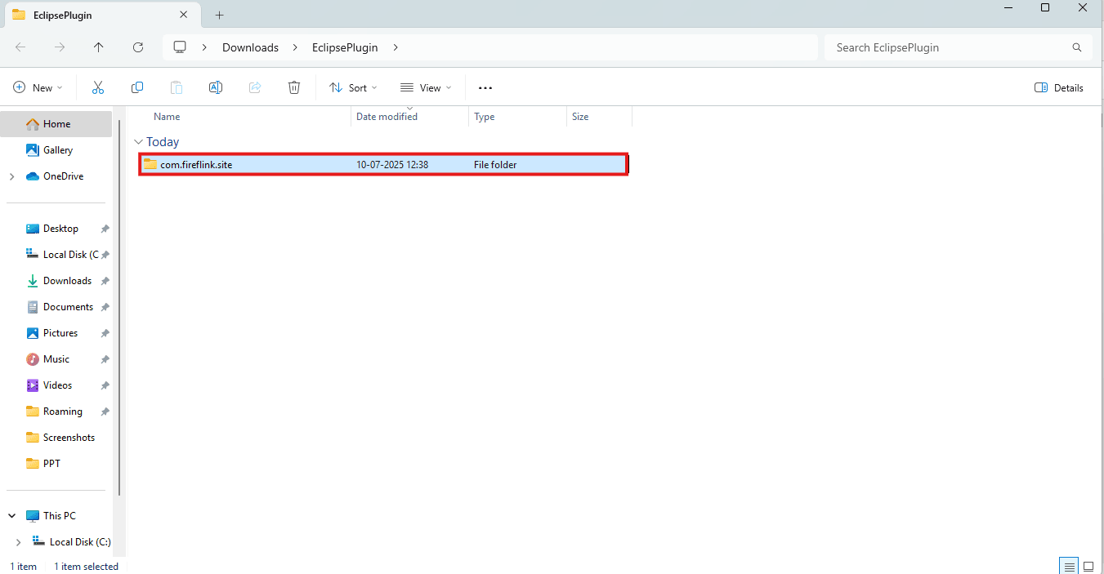
Task: Click the Cut scissors icon
Action: 98,87
